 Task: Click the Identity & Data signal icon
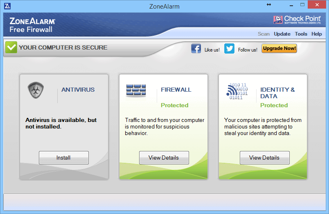237,91
